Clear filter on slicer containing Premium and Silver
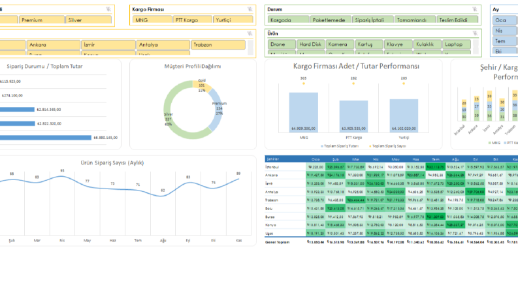The image size is (518, 291). pyautogui.click(x=108, y=9)
